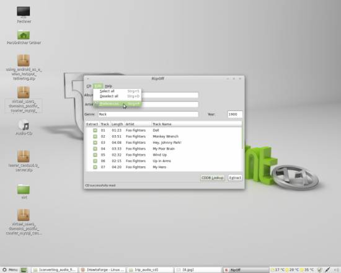341x273 pixels.
Task: Select track name My Hero
Action: click(159, 167)
